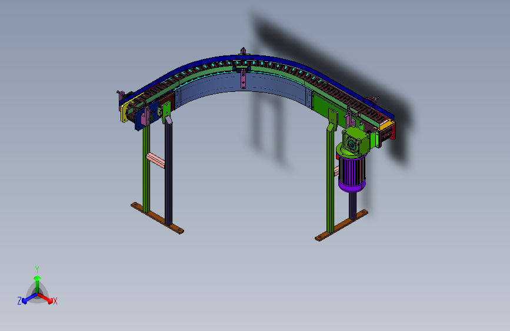Click the blue Z axis arrow on triad
Screen dimensions: 510x331
(29, 298)
